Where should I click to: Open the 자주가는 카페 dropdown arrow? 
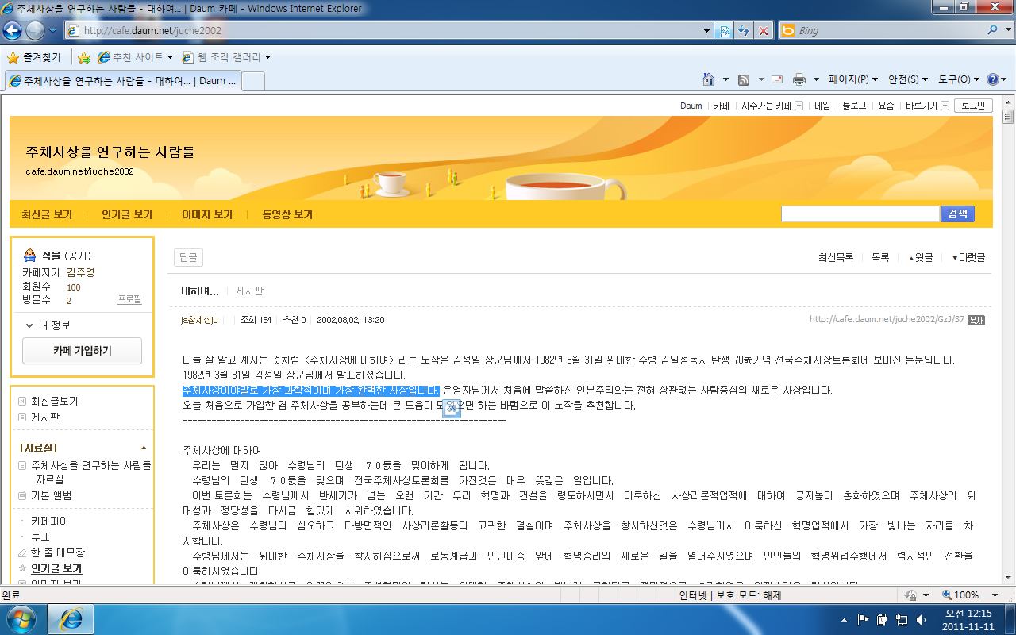799,106
